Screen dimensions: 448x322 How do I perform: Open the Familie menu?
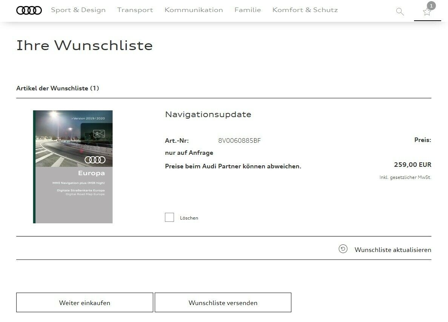coord(248,10)
